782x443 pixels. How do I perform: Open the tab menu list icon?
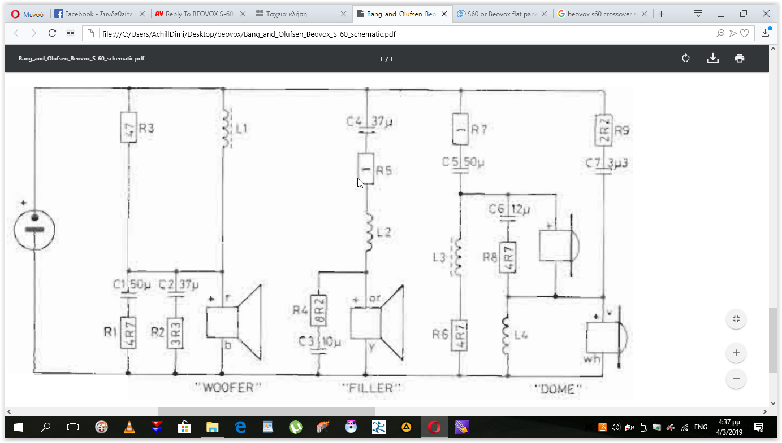point(698,14)
